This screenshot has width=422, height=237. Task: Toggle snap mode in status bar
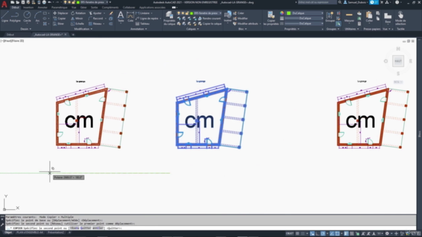pos(303,234)
